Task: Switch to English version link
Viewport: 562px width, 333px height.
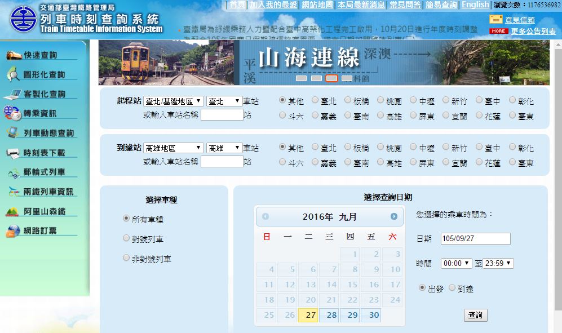Action: tap(475, 5)
